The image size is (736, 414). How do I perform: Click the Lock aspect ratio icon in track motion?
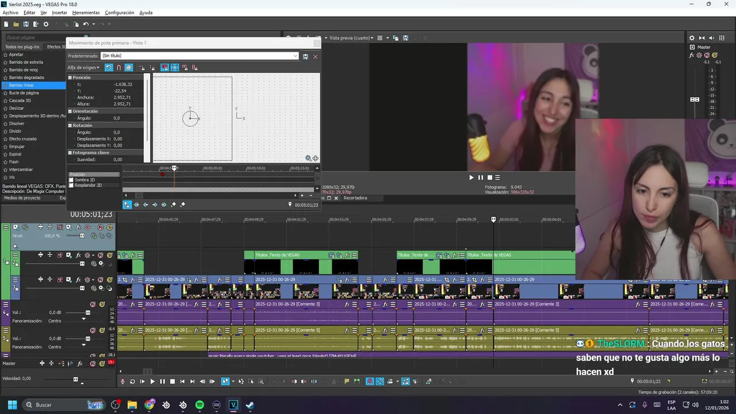pyautogui.click(x=164, y=67)
